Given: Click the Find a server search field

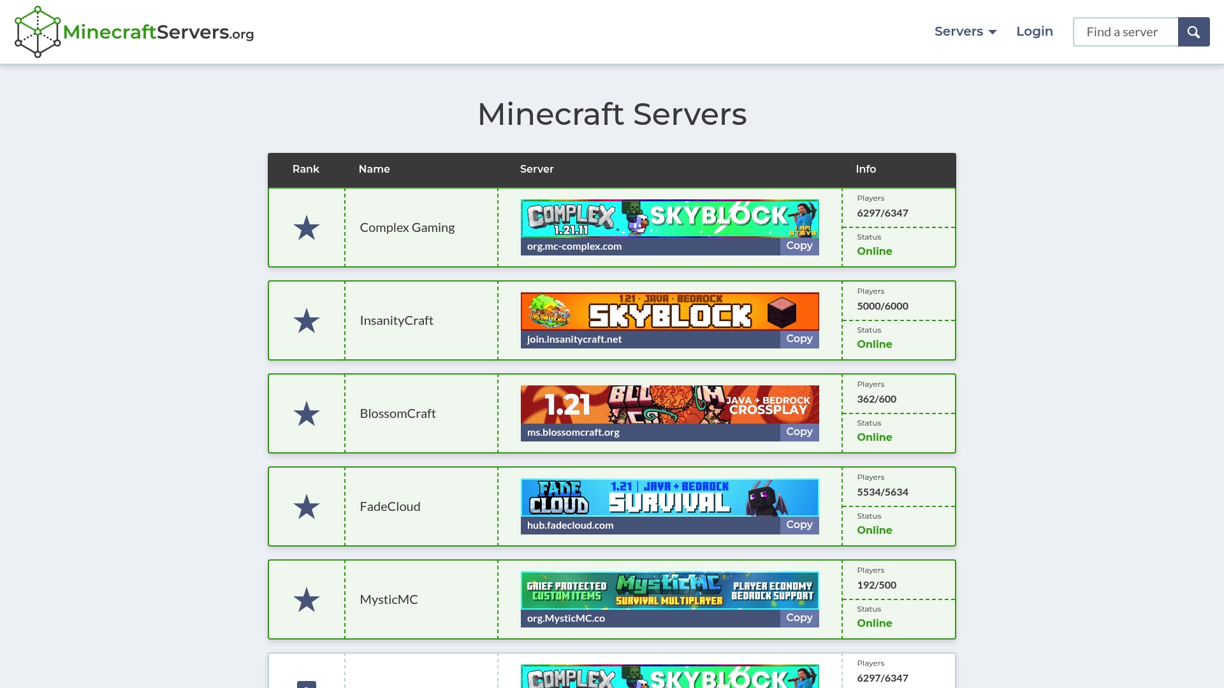Looking at the screenshot, I should (1125, 31).
